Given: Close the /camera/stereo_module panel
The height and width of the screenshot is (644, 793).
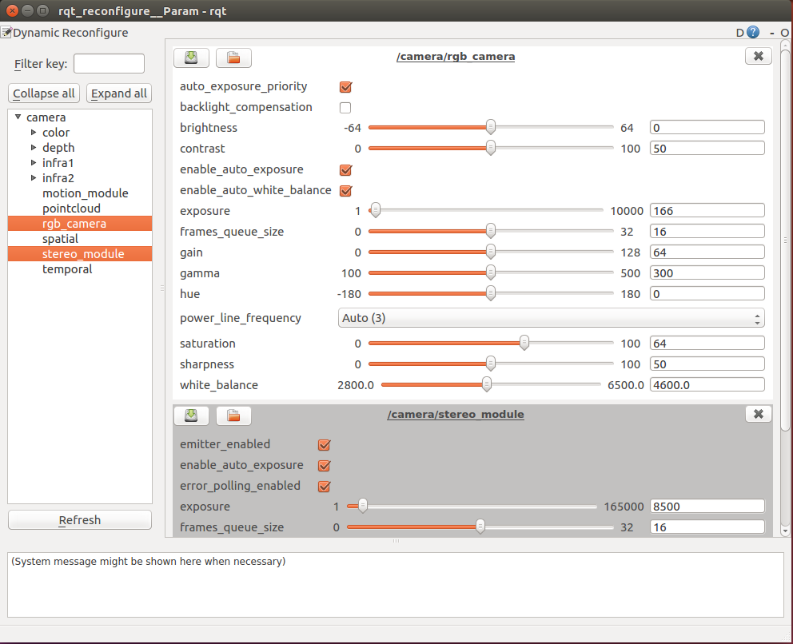Looking at the screenshot, I should coord(758,414).
